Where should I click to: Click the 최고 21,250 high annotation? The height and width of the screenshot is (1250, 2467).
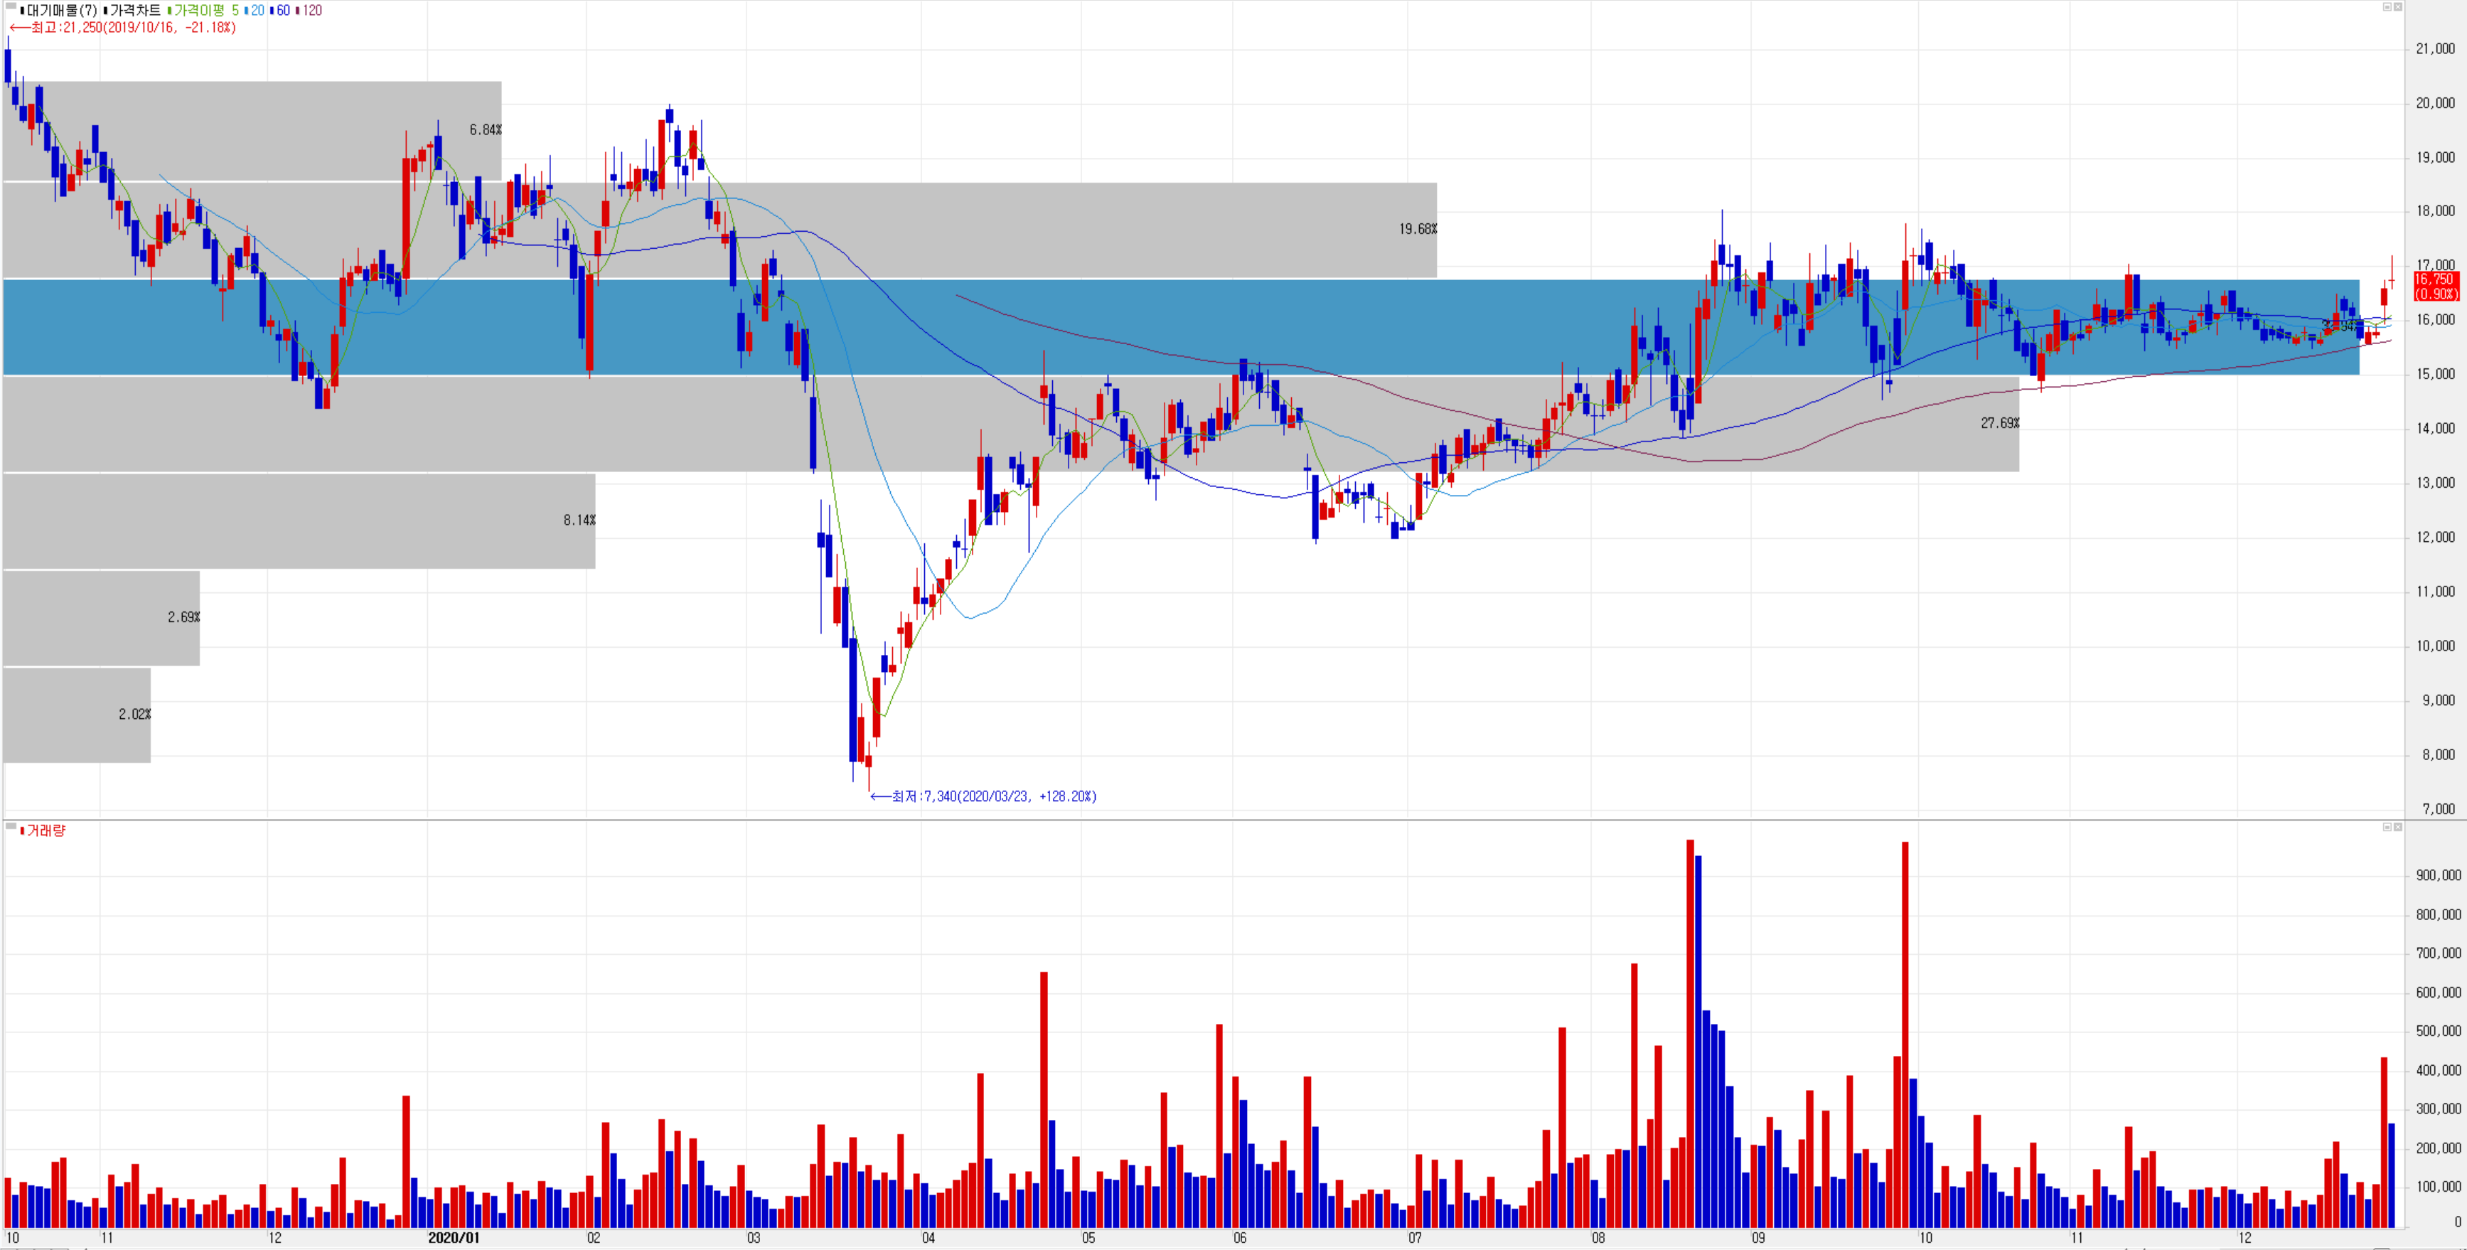pos(122,28)
